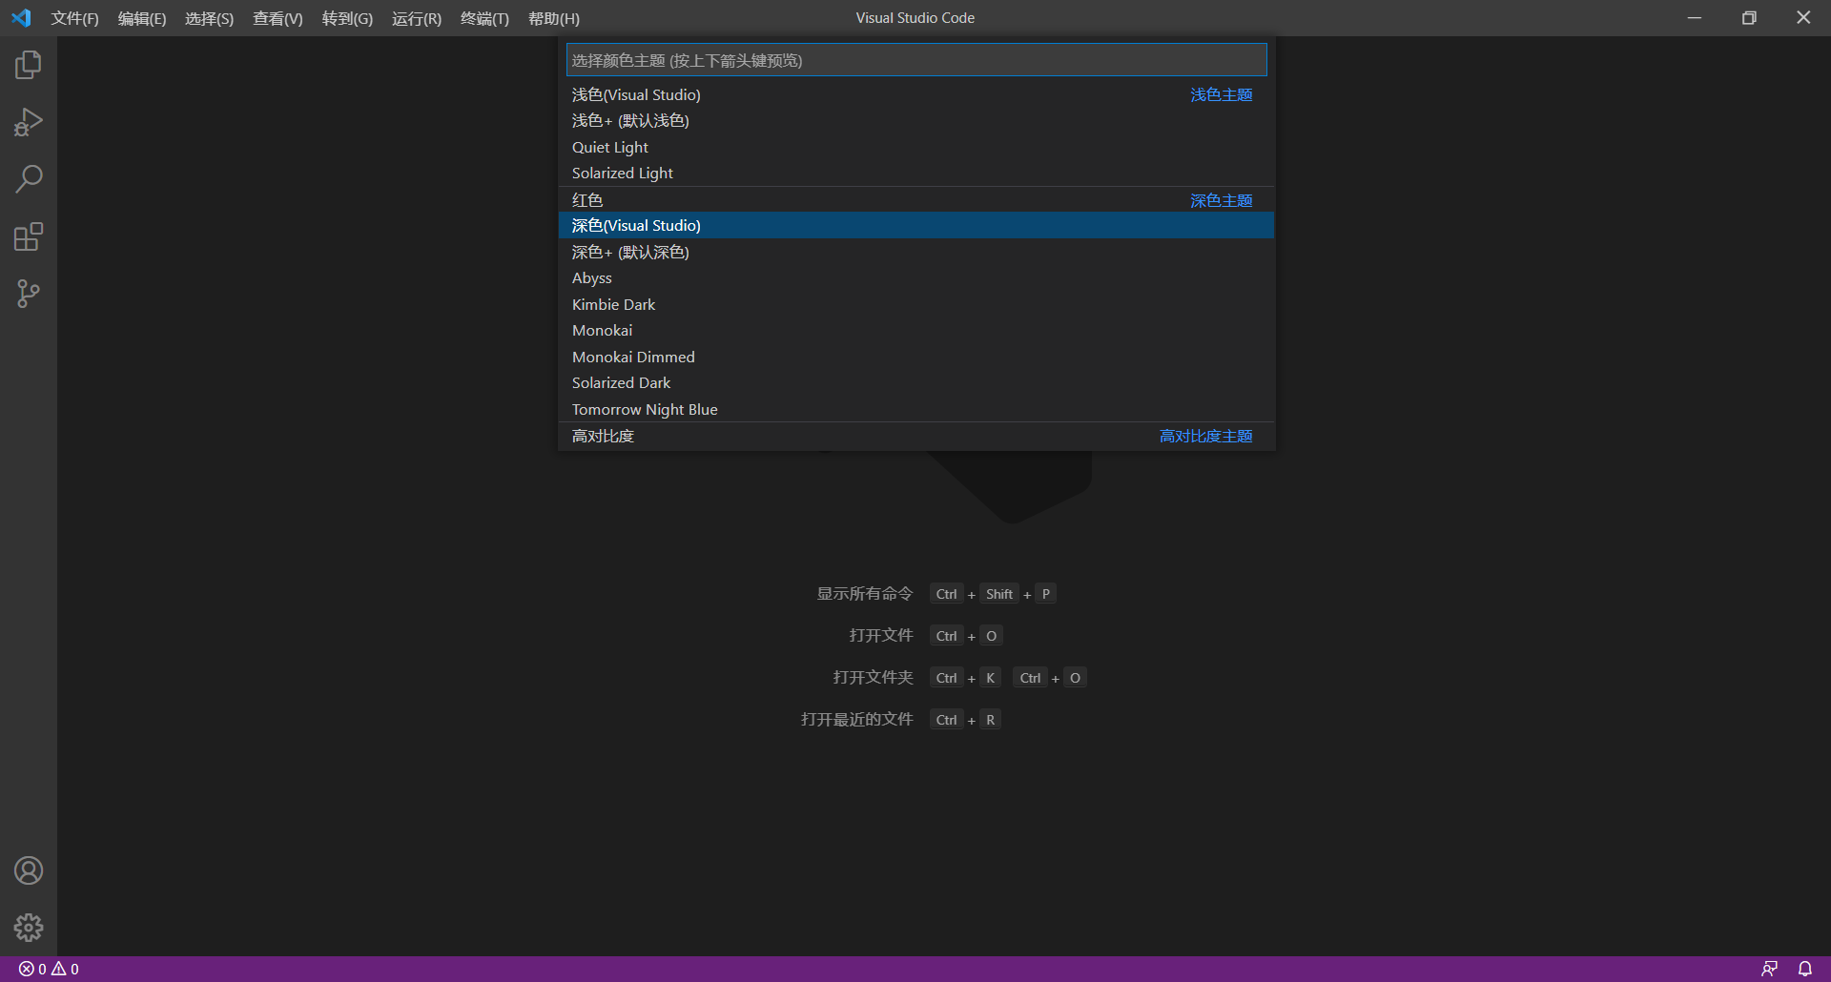The height and width of the screenshot is (982, 1831).
Task: Choose the Monokai Dimmed theme
Action: point(916,357)
